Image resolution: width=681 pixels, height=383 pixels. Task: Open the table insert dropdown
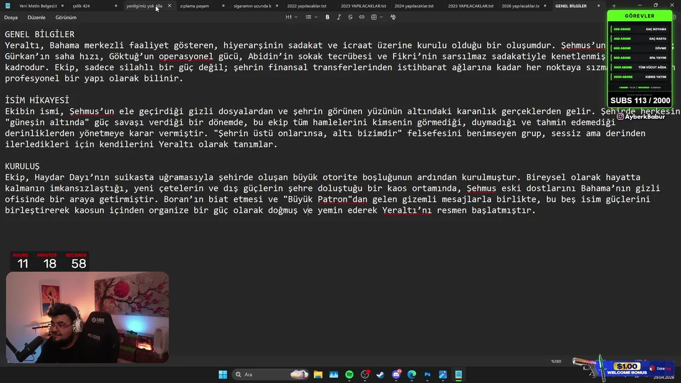point(377,17)
